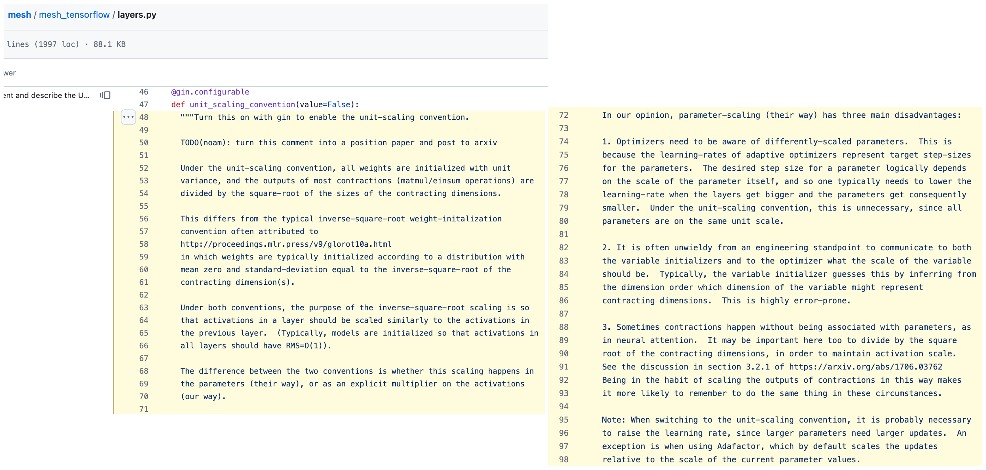Click the unit_scaling_convention function name
The image size is (986, 470).
point(242,104)
